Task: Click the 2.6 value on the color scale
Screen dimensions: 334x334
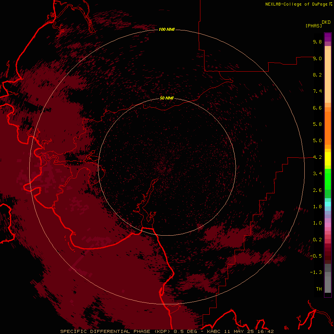Action: click(x=317, y=190)
